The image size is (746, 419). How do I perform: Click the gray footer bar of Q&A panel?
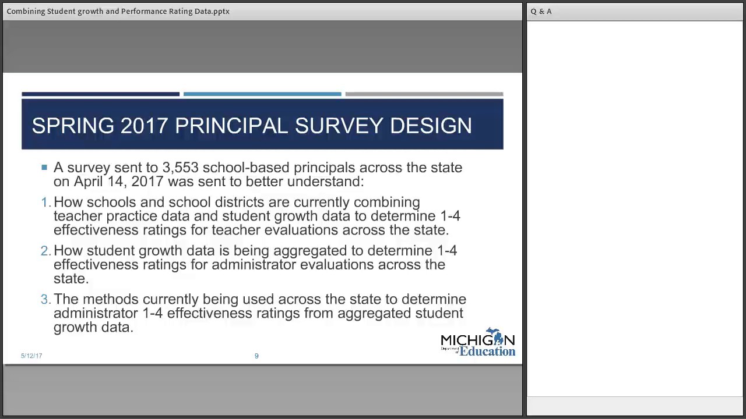(x=635, y=406)
